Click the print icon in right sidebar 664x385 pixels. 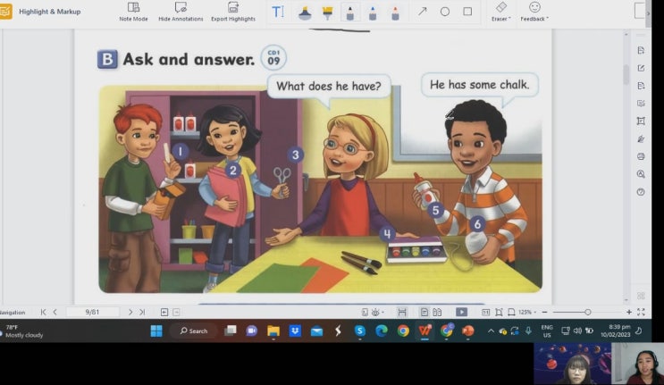(641, 156)
